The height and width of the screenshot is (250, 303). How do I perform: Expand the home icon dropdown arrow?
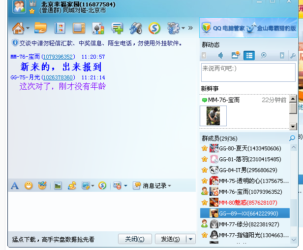point(28,28)
